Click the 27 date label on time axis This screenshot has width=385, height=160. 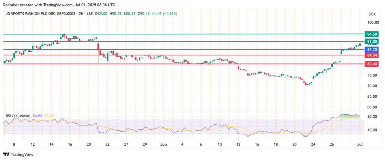[126, 144]
